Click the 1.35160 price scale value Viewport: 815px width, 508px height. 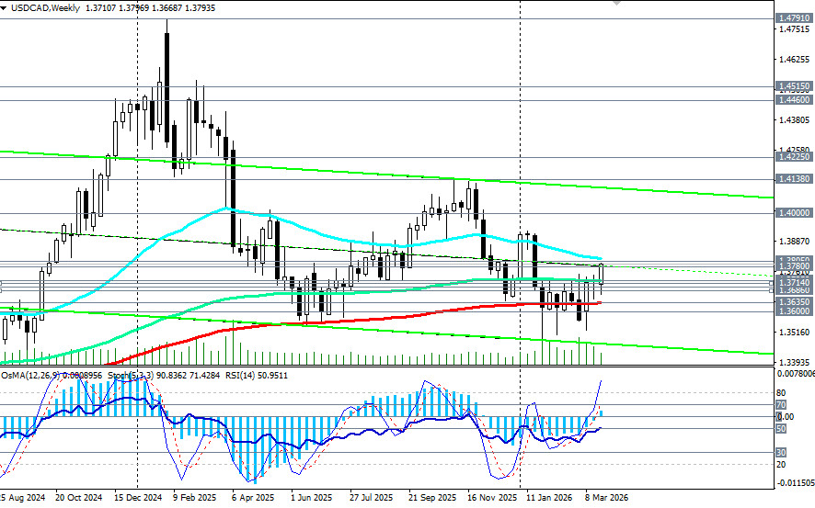click(x=796, y=333)
